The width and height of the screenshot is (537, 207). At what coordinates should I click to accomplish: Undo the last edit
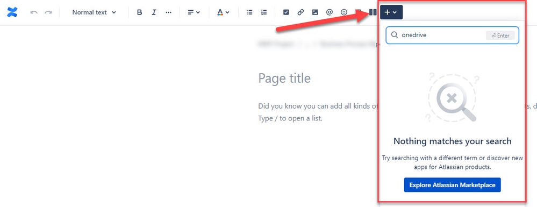(x=33, y=12)
